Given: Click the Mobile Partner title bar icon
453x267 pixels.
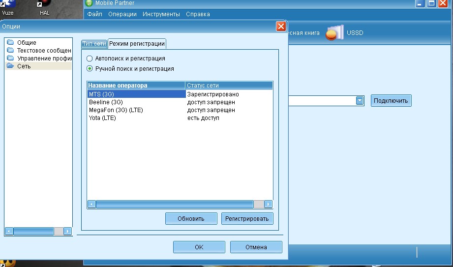Looking at the screenshot, I should pos(89,3).
